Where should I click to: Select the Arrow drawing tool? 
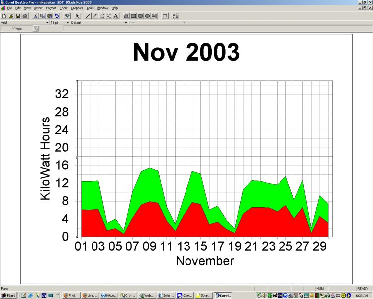(95, 16)
